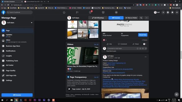The image size is (182, 102).
Task: Go back in browser history
Action: click(x=2, y=5)
